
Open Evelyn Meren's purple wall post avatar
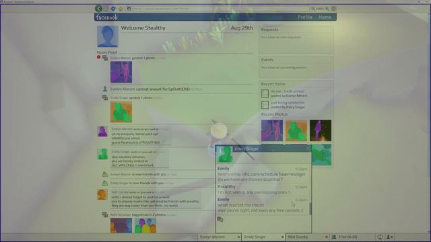(102, 132)
